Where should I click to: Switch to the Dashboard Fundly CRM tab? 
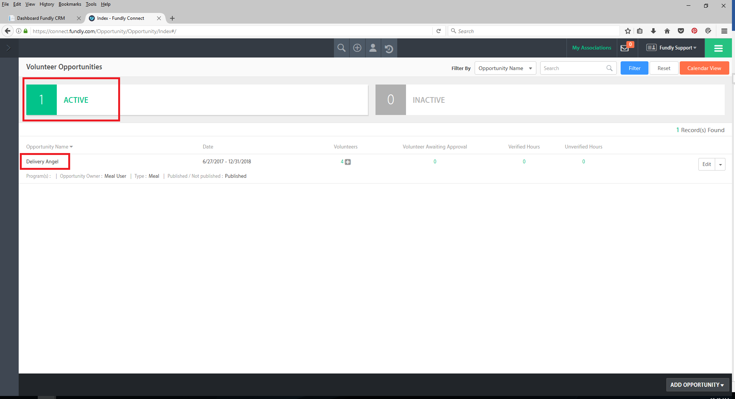point(41,18)
